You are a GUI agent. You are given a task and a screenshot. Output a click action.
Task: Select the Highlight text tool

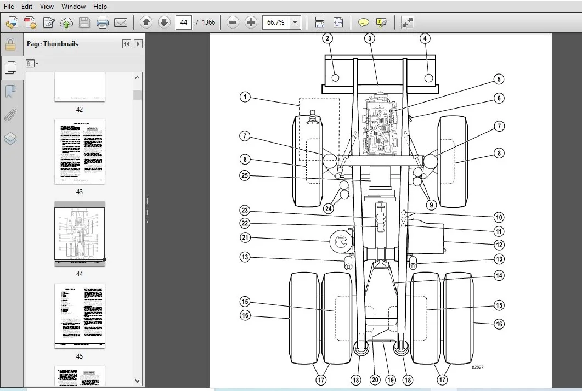tap(382, 22)
